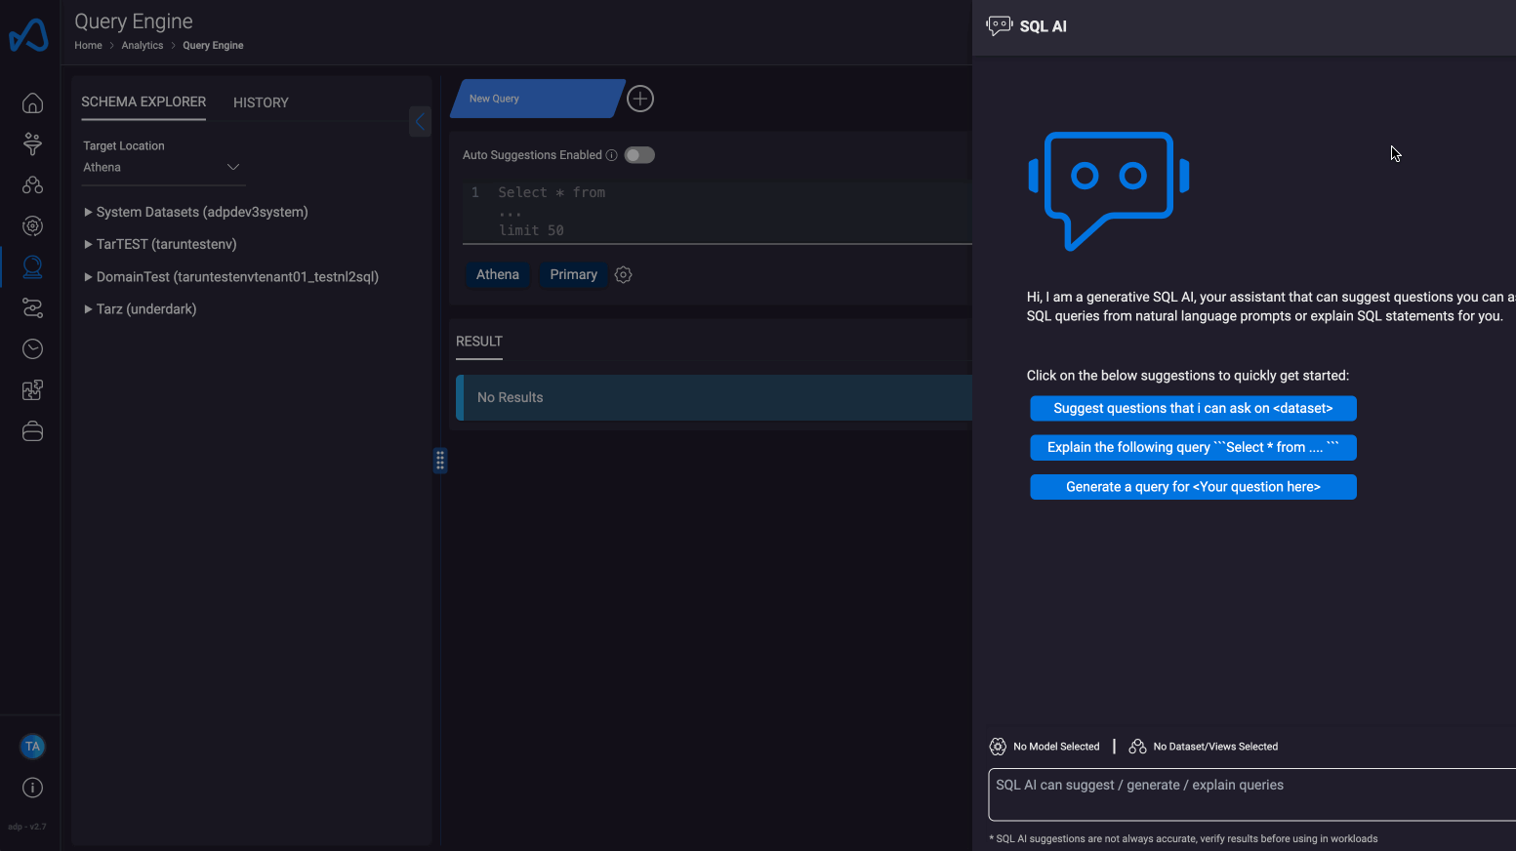This screenshot has height=851, width=1516.
Task: Click Suggest questions on dataset suggestion
Action: pyautogui.click(x=1193, y=408)
